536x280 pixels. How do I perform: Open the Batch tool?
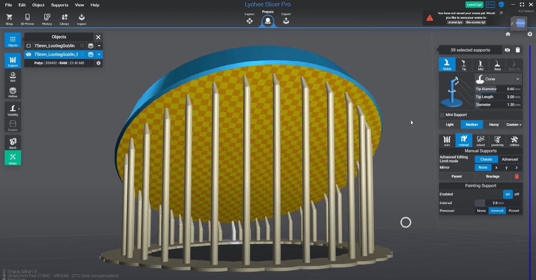(x=13, y=143)
